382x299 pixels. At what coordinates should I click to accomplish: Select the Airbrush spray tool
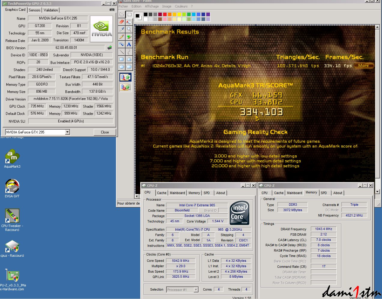[122, 44]
